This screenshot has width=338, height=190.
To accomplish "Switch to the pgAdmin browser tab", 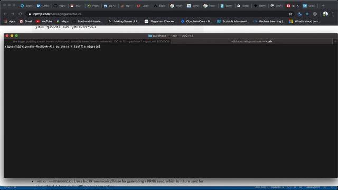I will [x=110, y=6].
